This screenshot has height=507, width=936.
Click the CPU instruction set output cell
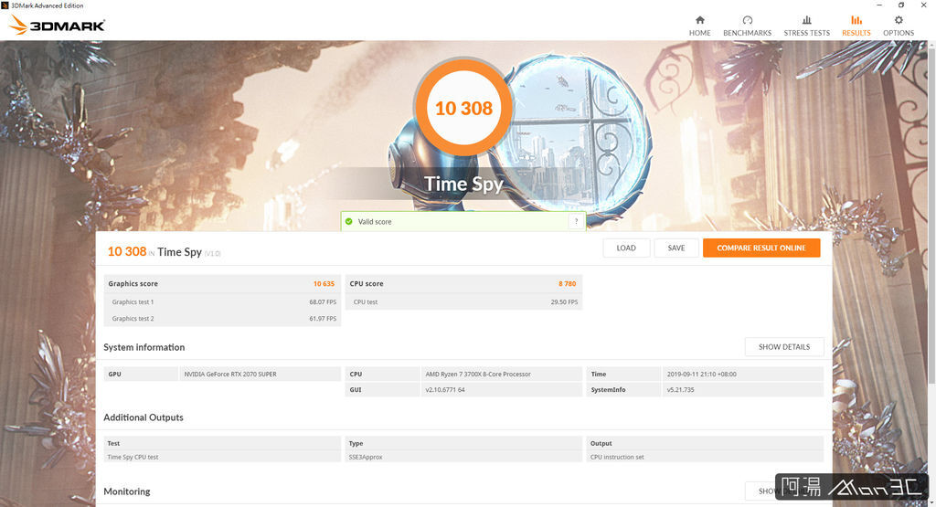[x=617, y=457]
